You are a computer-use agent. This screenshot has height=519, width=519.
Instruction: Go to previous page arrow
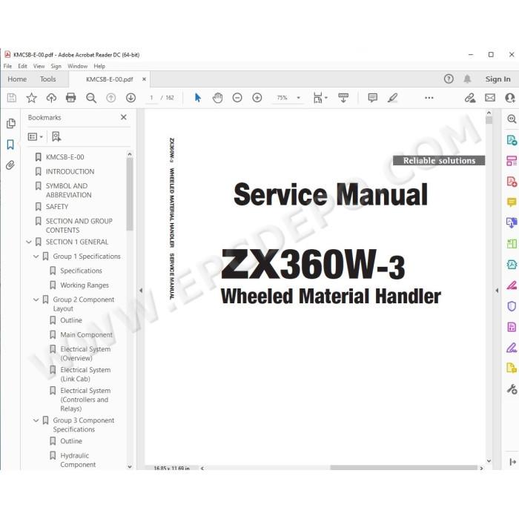(111, 98)
